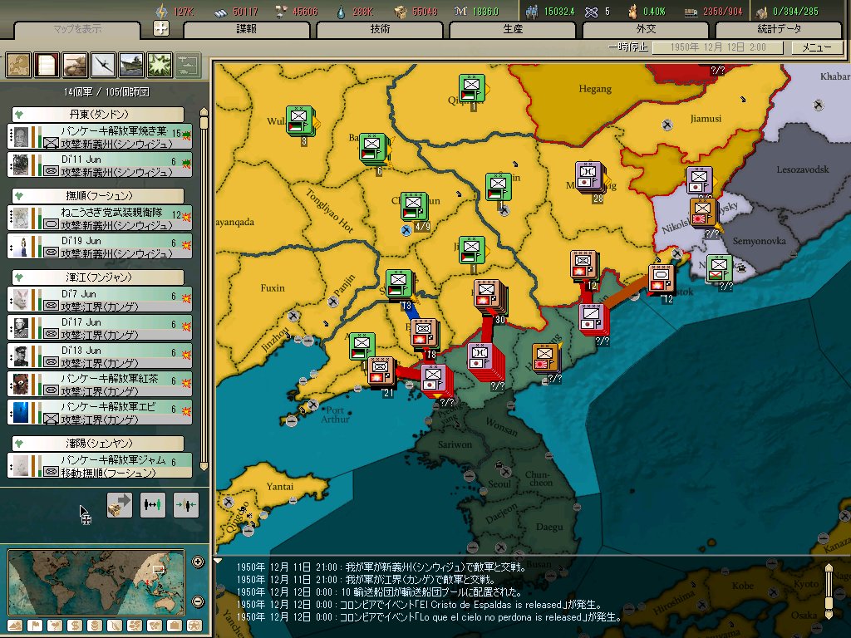Click the supplies crate resource icon
This screenshot has height=638, width=851.
[x=401, y=12]
